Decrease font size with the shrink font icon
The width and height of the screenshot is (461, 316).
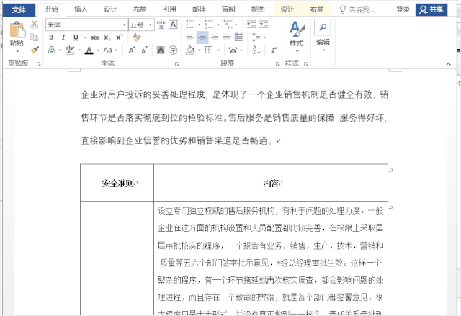coord(144,50)
